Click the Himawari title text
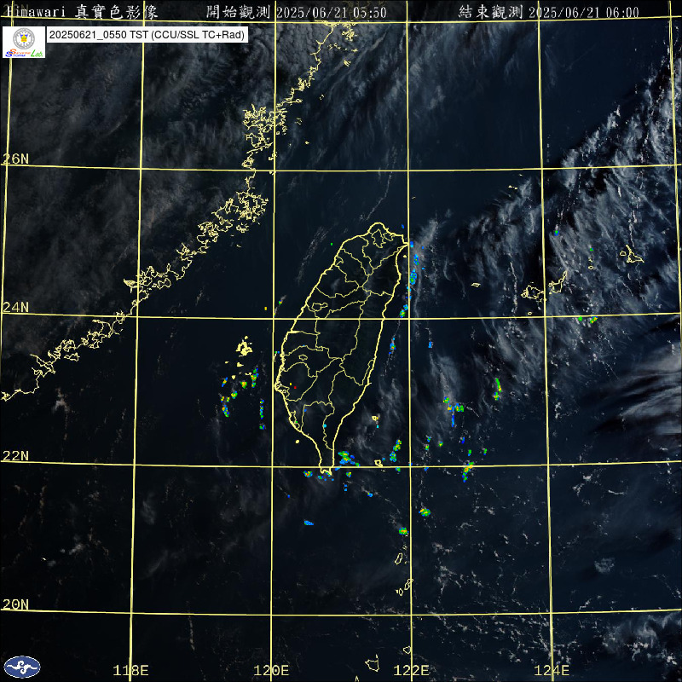The width and height of the screenshot is (682, 682). 83,12
